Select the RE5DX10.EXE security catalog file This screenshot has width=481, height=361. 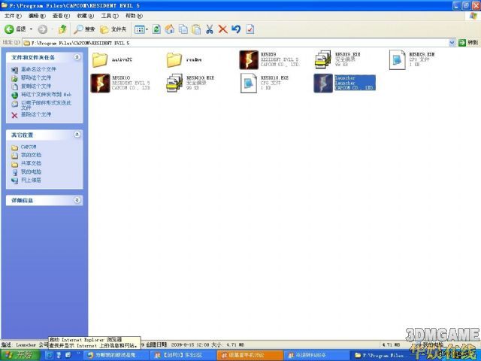pos(190,83)
